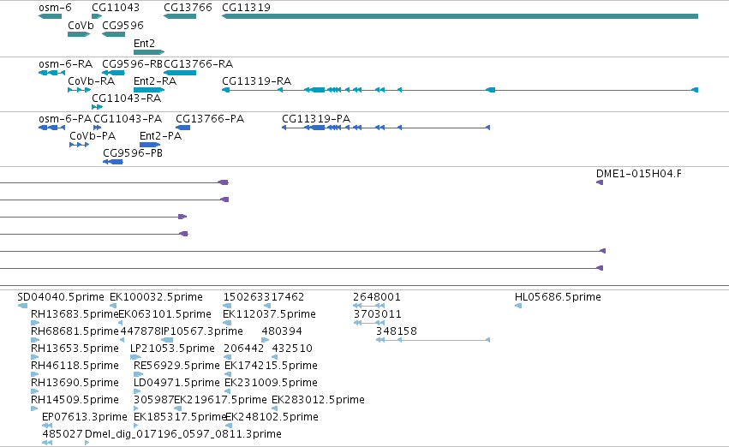The height and width of the screenshot is (447, 729).
Task: Select the LD04971.5prime EST
Action: tap(135, 391)
